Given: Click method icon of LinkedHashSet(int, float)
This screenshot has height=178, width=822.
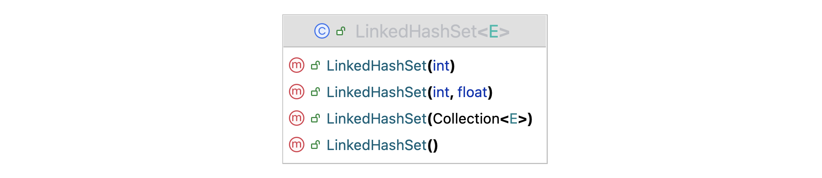Looking at the screenshot, I should pos(297,92).
